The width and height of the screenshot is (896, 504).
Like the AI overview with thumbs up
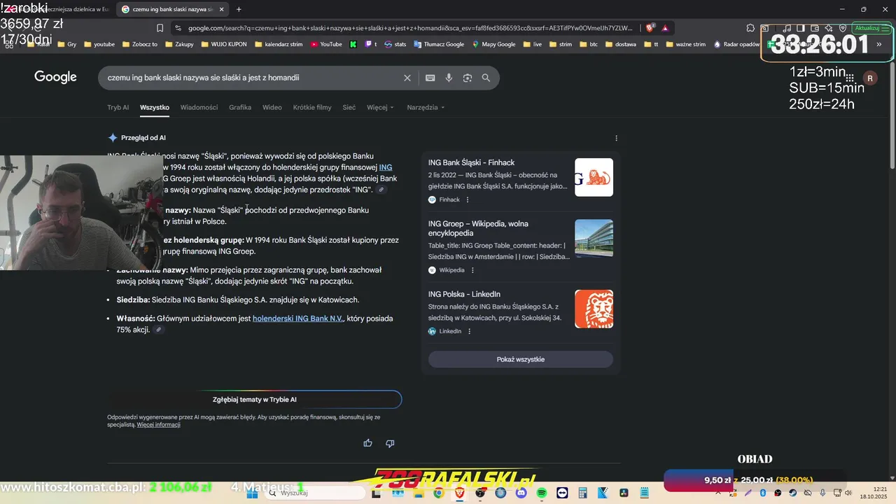click(x=367, y=443)
